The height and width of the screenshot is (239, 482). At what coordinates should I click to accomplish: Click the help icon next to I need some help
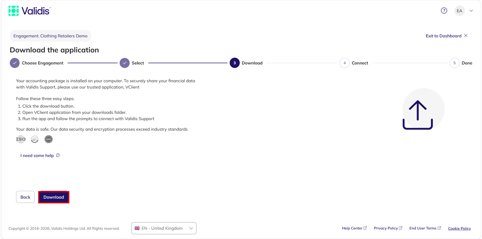(x=58, y=155)
